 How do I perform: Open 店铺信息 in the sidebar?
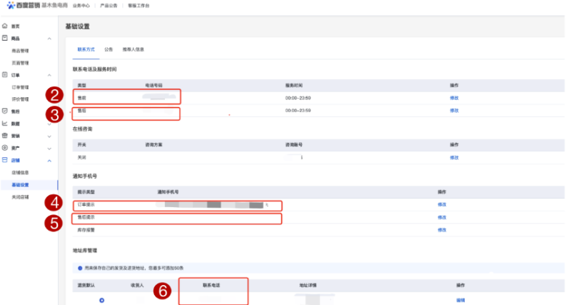pos(20,172)
